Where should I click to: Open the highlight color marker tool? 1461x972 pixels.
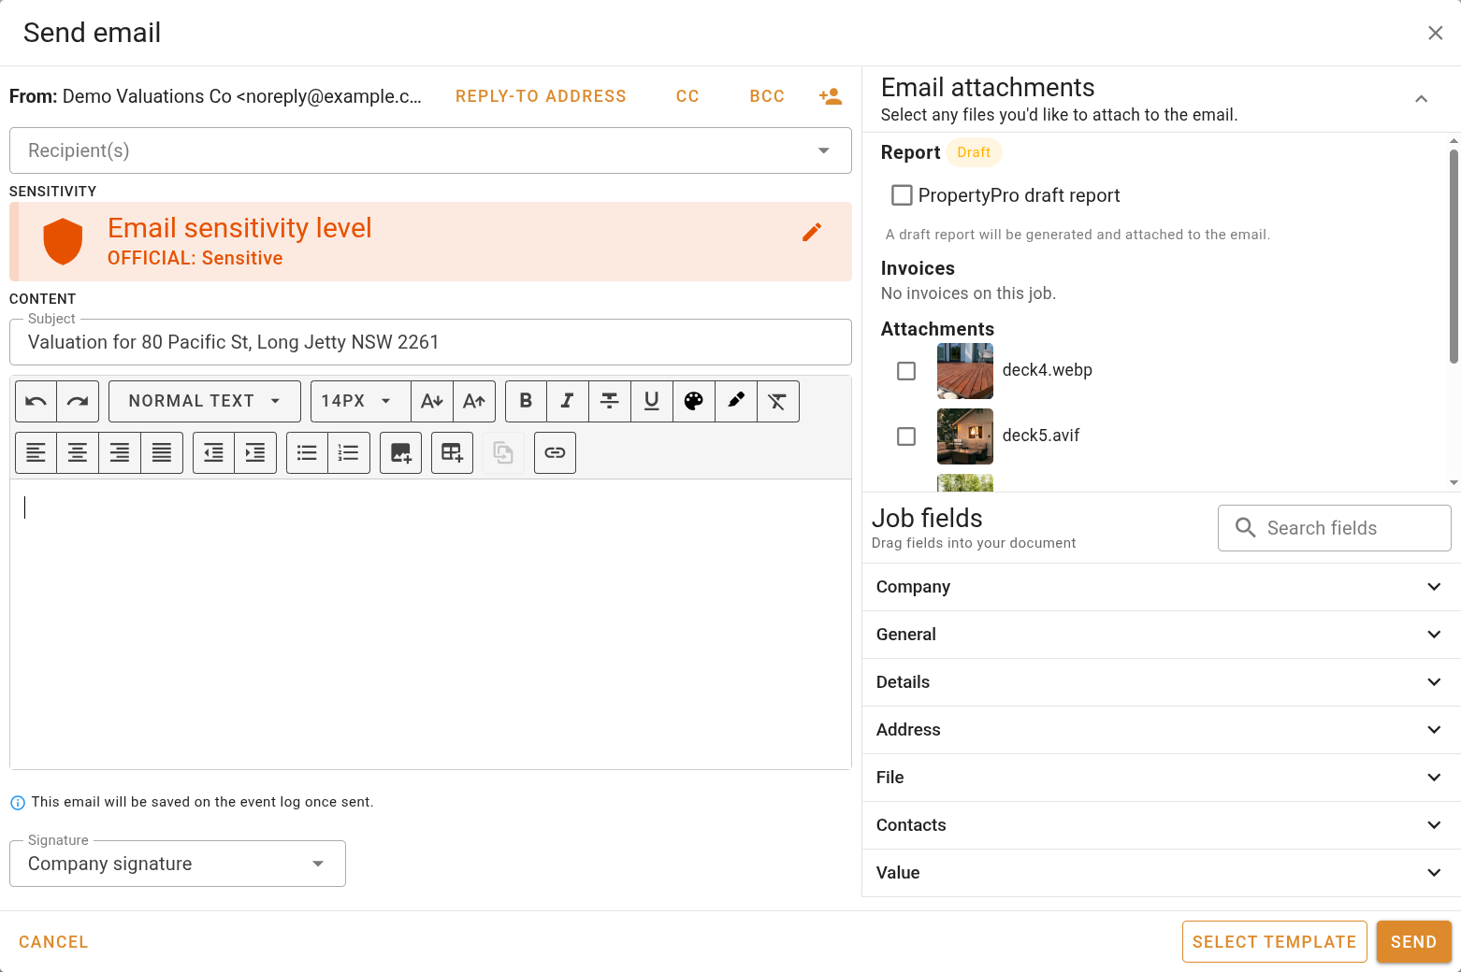(736, 401)
